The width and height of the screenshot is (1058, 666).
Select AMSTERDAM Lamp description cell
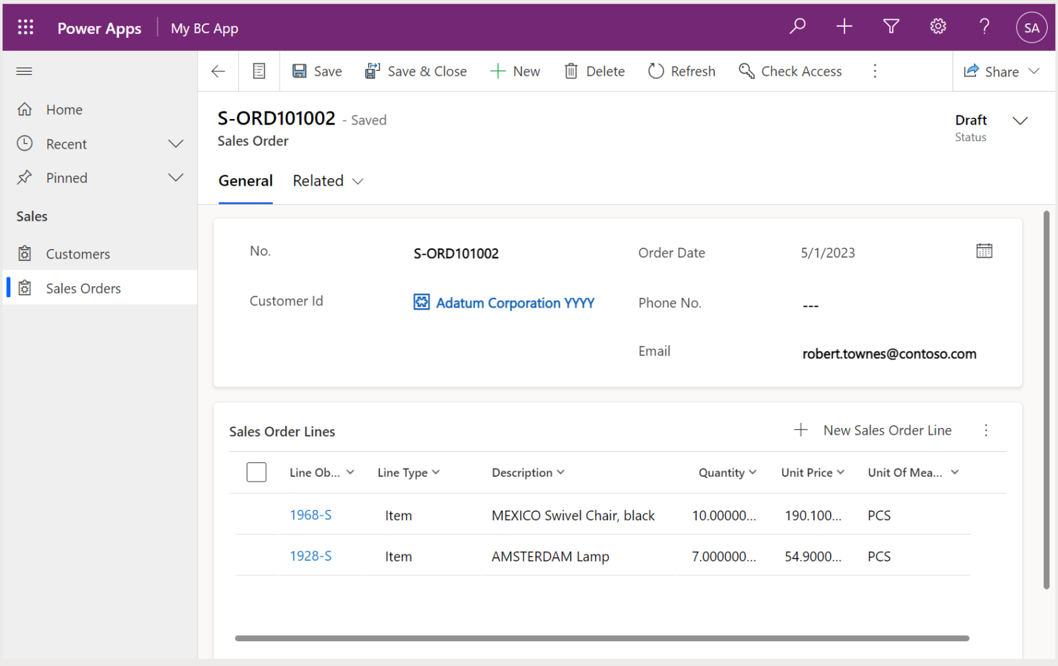click(550, 557)
